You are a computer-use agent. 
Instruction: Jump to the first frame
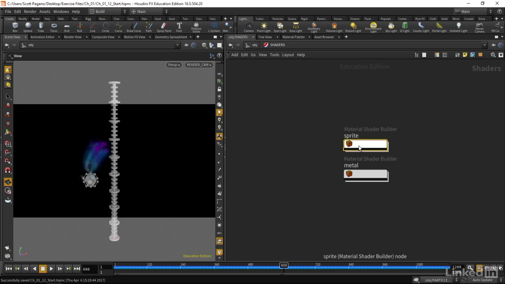tap(9, 269)
